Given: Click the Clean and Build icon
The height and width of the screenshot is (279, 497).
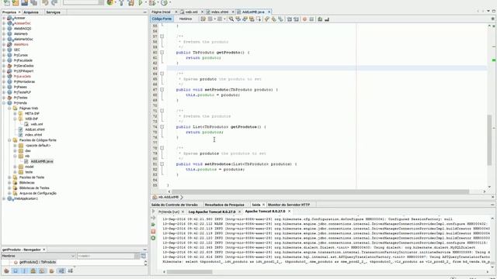Looking at the screenshot, I should (130, 2).
